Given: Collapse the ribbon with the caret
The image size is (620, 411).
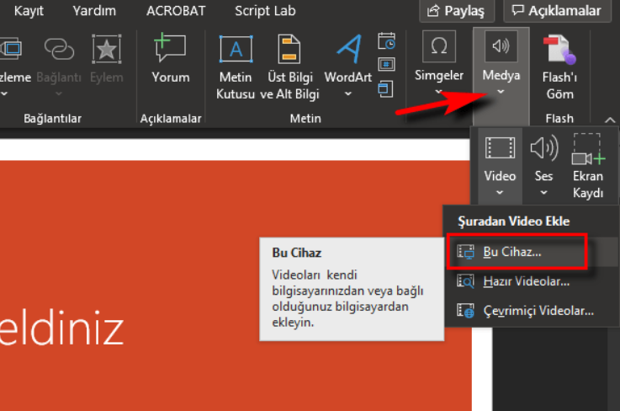Looking at the screenshot, I should pos(610,120).
